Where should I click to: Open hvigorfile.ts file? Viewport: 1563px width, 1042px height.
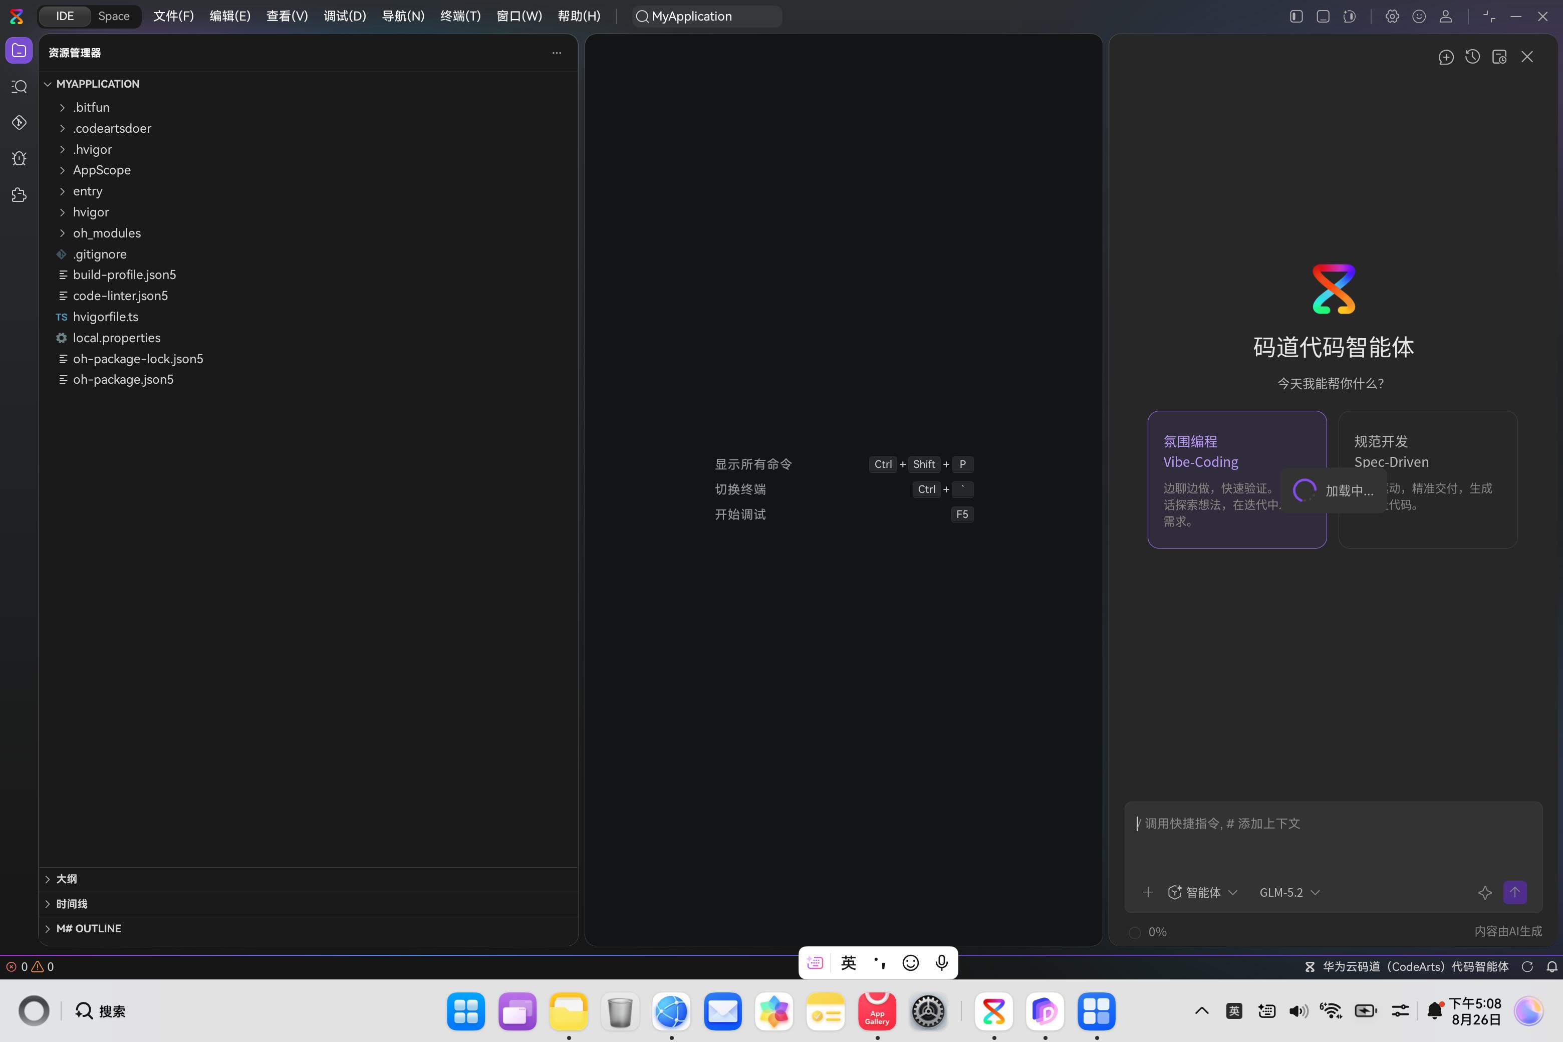309,317
